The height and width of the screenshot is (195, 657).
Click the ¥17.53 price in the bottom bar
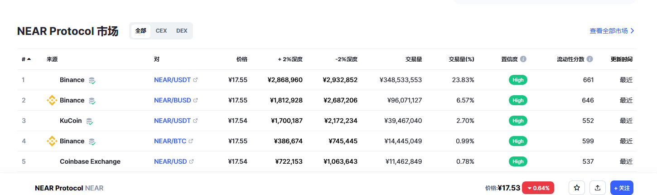[509, 188]
